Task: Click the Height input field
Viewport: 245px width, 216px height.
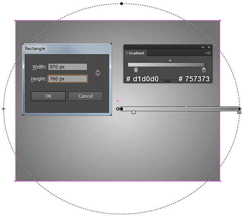Action: click(67, 79)
